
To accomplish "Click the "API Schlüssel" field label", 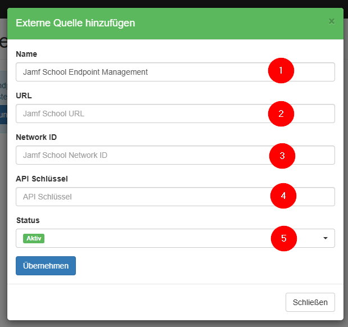I will click(42, 179).
